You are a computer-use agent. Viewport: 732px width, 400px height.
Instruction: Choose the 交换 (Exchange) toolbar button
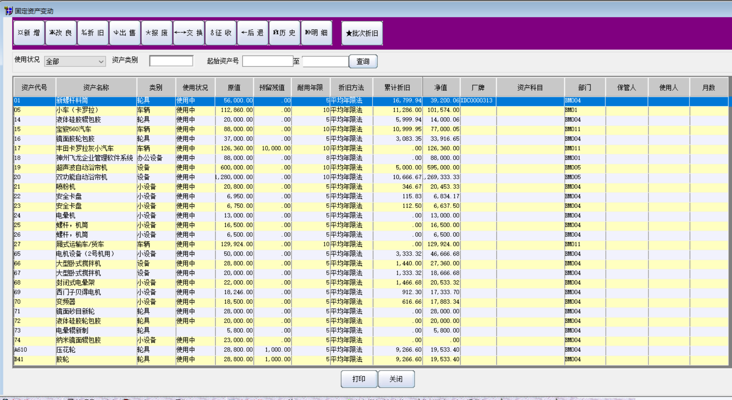tap(189, 33)
